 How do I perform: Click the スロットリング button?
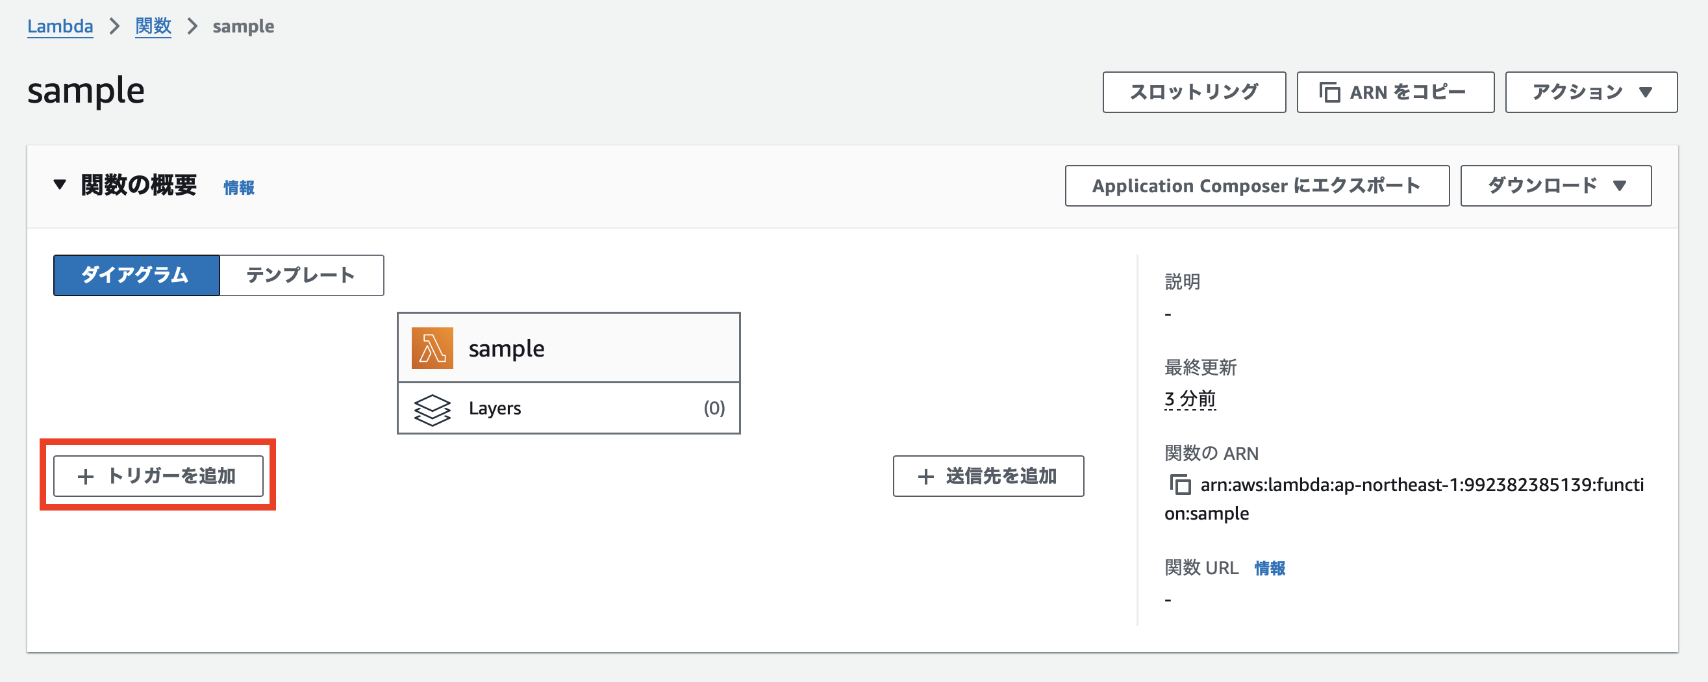point(1194,92)
